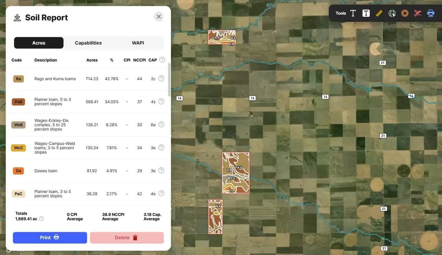The image size is (442, 255).
Task: Open help icon beside the CAP header
Action: [162, 60]
